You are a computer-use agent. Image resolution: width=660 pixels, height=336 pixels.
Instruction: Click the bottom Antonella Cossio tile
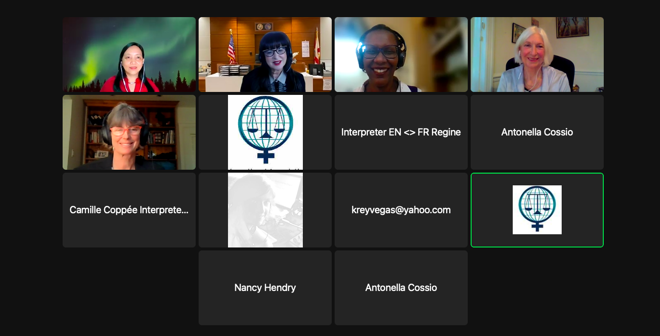[x=401, y=288]
